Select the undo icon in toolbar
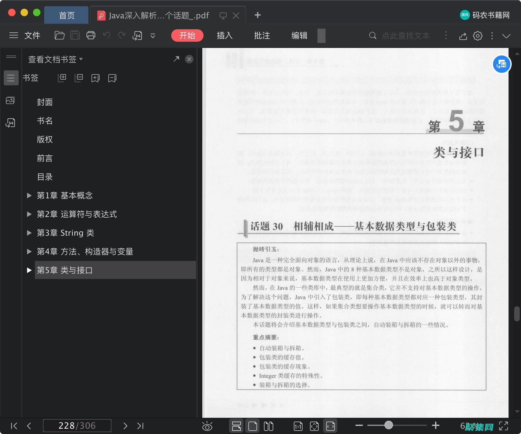 click(x=106, y=35)
